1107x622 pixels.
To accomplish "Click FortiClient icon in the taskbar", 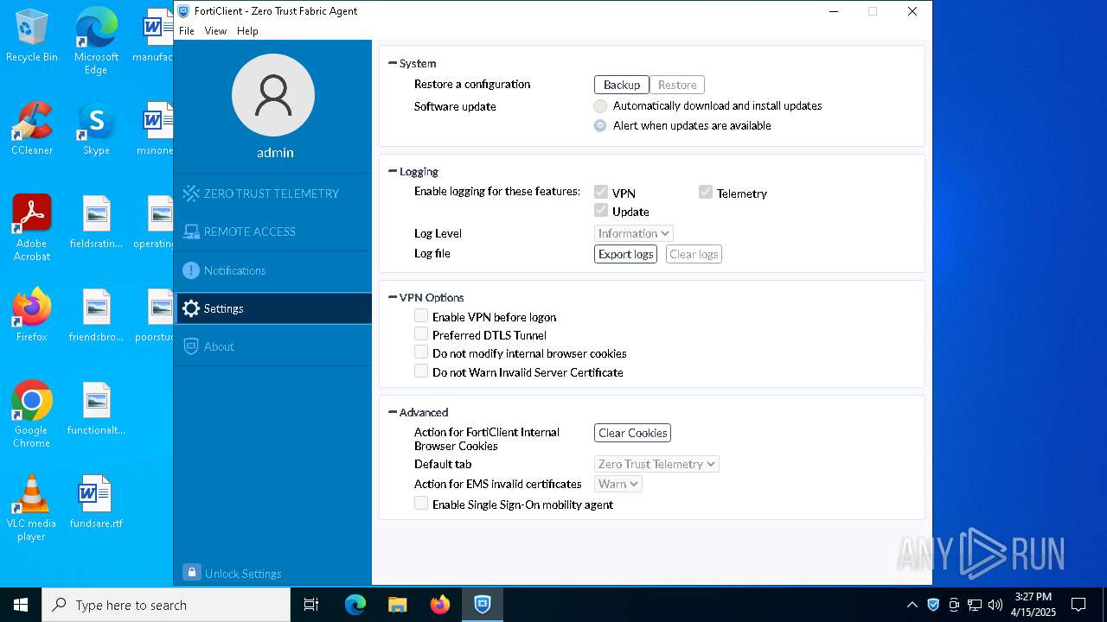I will point(483,605).
